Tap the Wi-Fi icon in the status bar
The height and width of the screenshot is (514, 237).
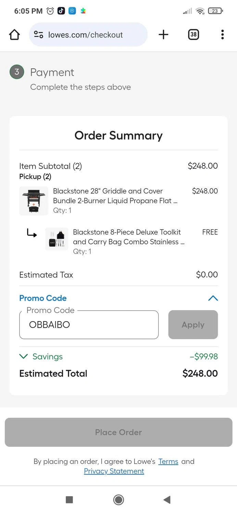tap(200, 11)
